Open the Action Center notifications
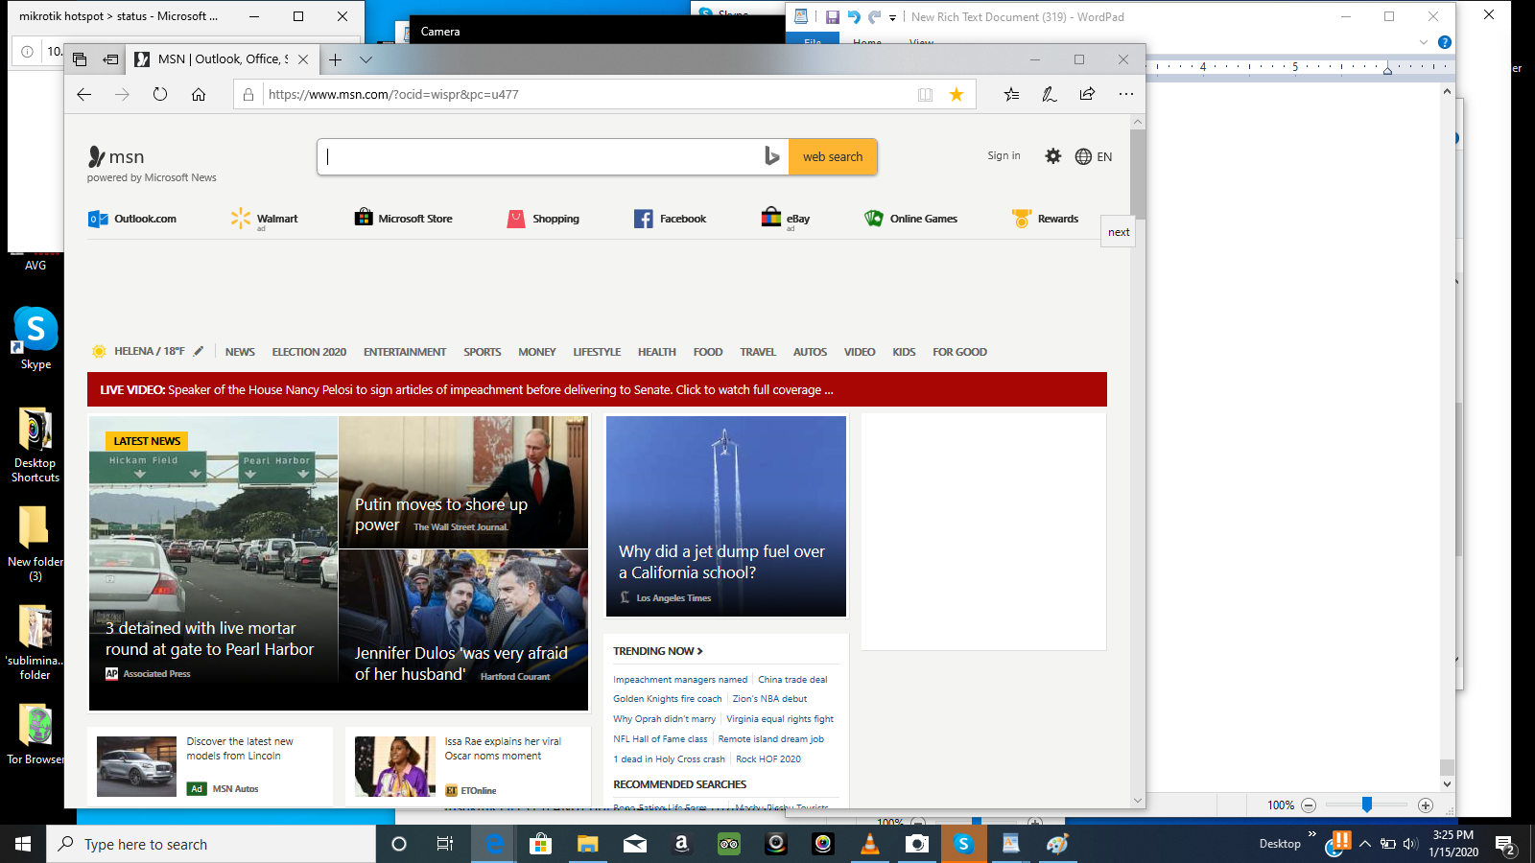The image size is (1535, 863). click(1505, 845)
